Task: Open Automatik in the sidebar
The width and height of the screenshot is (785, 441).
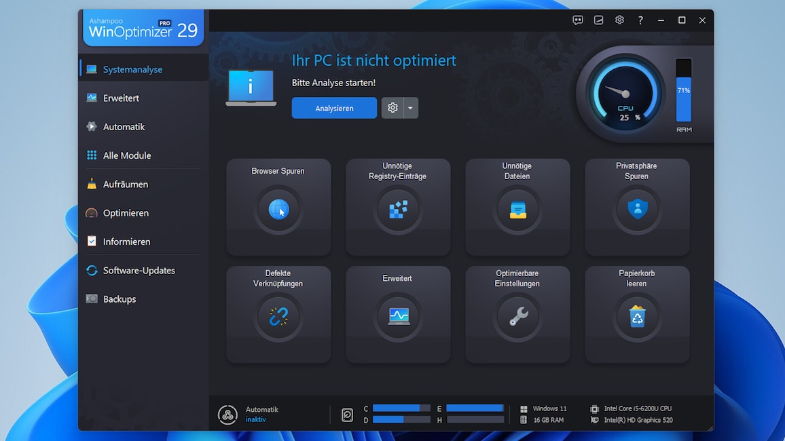Action: [144, 126]
